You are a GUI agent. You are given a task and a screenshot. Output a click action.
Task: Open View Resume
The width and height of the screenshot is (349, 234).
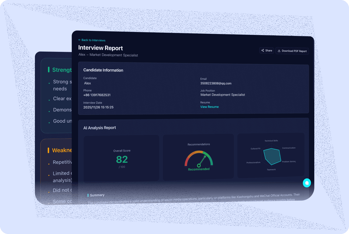(x=209, y=107)
